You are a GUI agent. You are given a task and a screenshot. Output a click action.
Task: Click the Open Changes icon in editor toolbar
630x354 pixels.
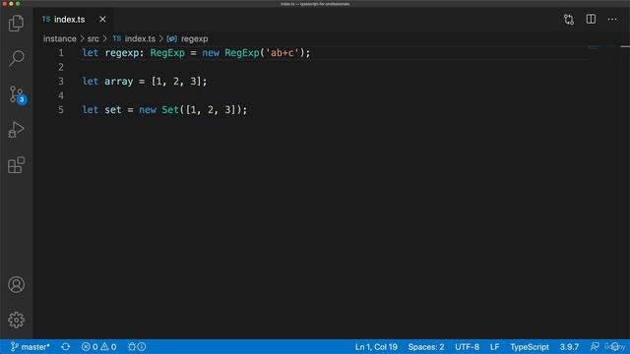point(569,20)
